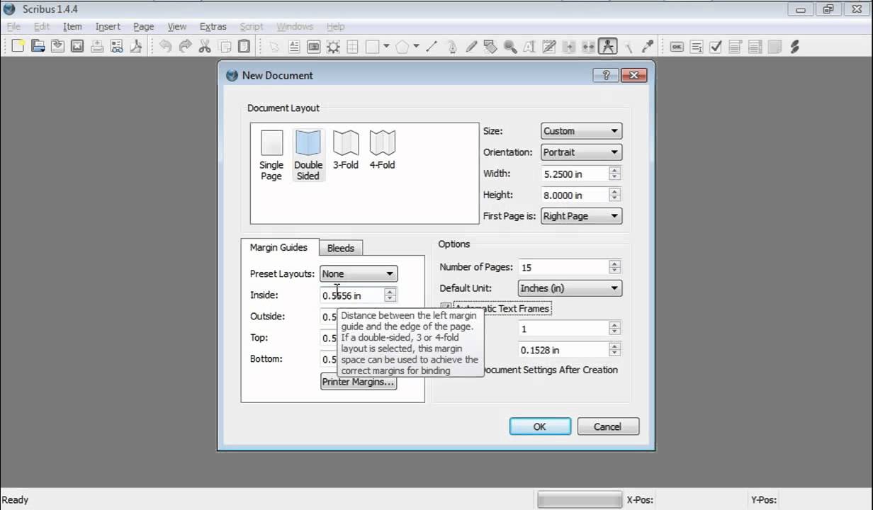
Task: Open the Story Editor icon
Action: 549,46
